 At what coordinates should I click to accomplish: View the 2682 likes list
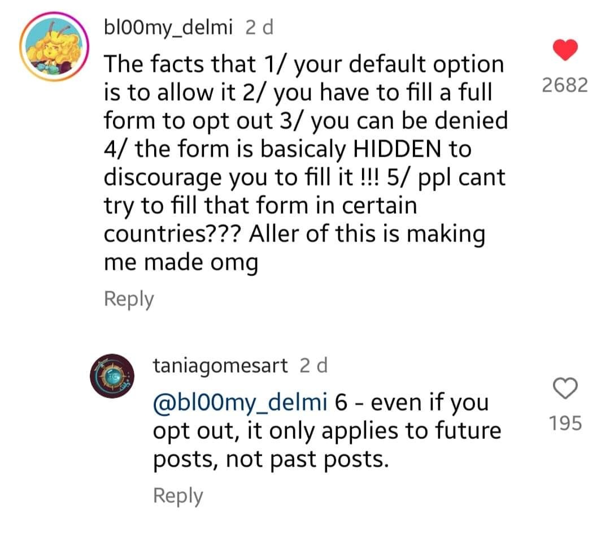pyautogui.click(x=565, y=85)
